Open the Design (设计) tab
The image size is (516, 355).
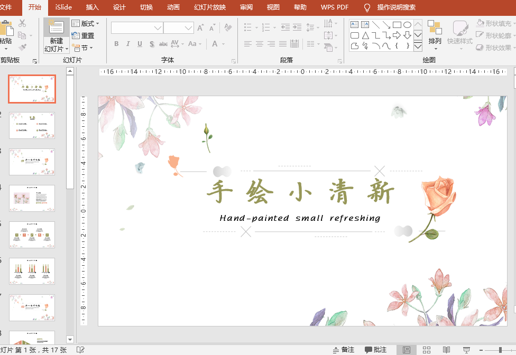[119, 7]
